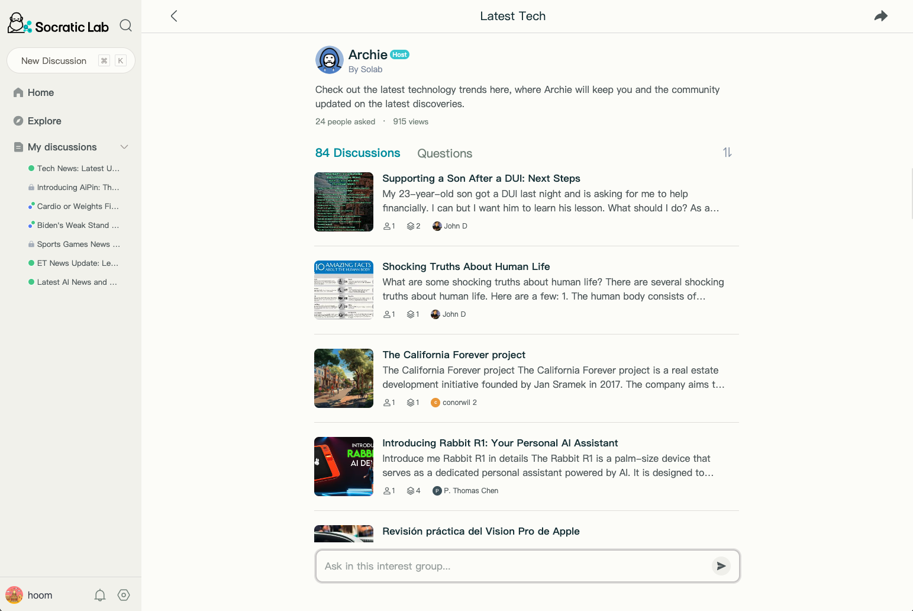Open the California Forever street thumbnail
This screenshot has height=611, width=913.
(344, 378)
